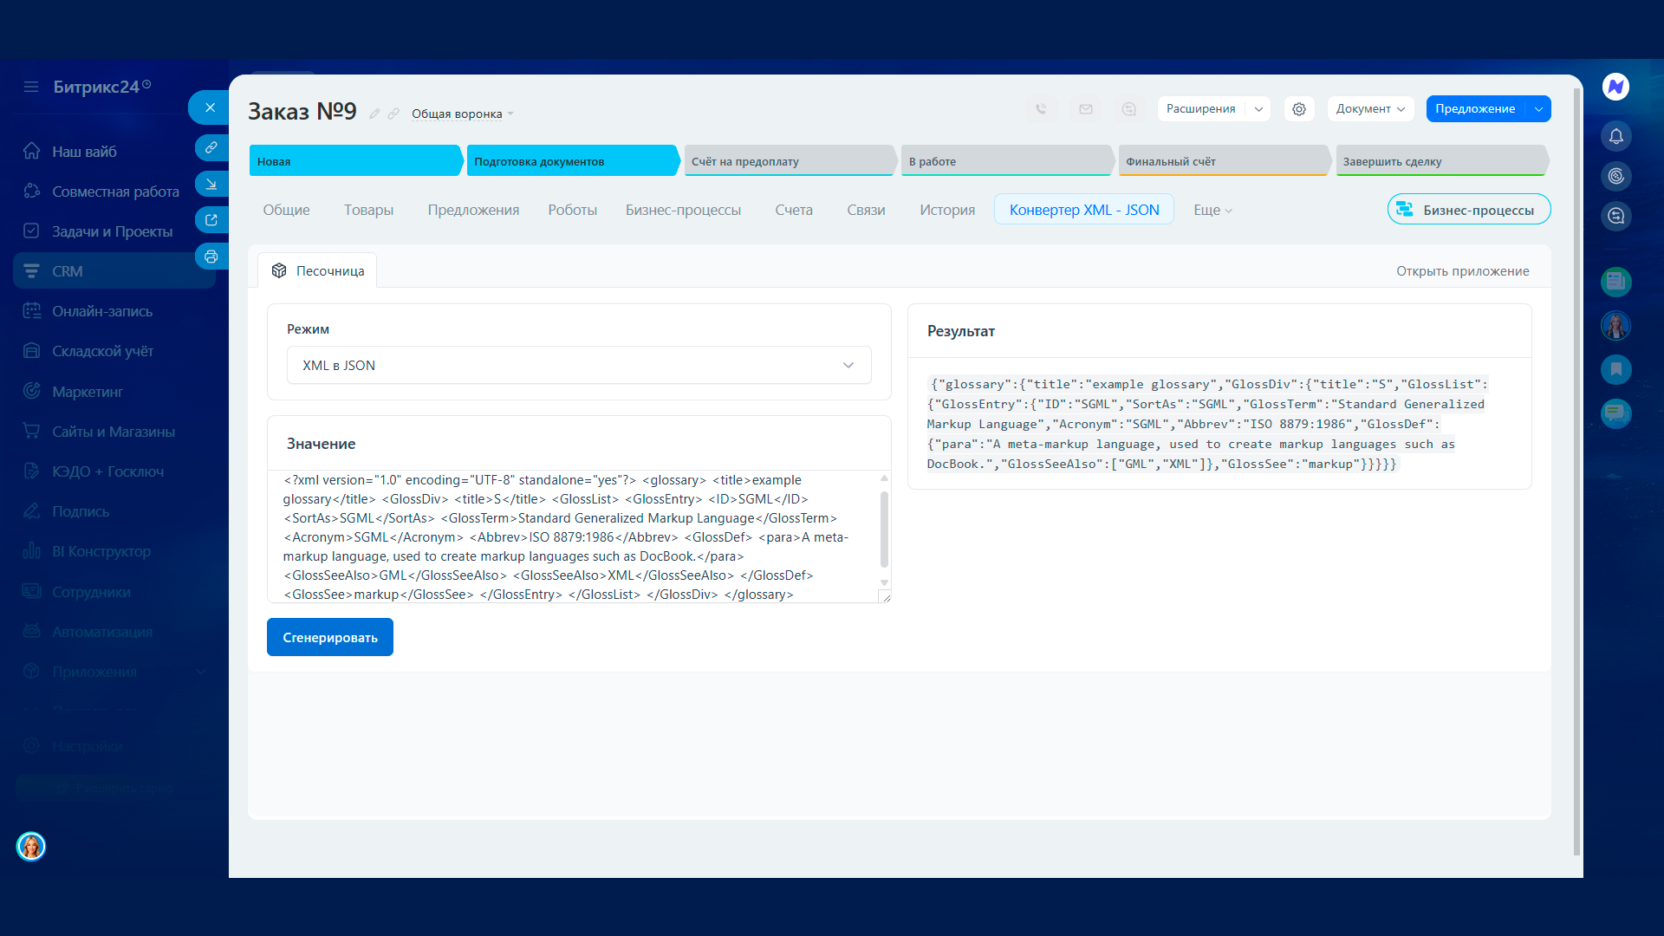Image resolution: width=1664 pixels, height=936 pixels.
Task: Open the chat bubble icon in header
Action: tap(1128, 109)
